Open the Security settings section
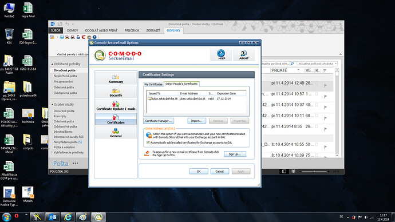The image size is (395, 222). (x=116, y=92)
